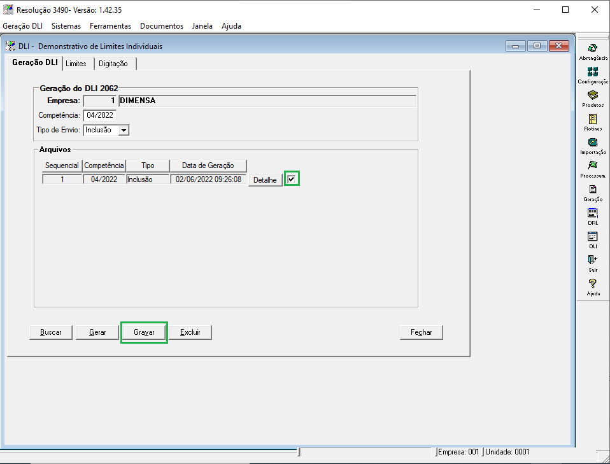
Task: Click the Fechar button
Action: (x=422, y=332)
